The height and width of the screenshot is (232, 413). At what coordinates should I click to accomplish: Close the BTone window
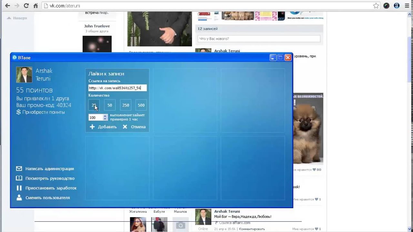click(288, 58)
